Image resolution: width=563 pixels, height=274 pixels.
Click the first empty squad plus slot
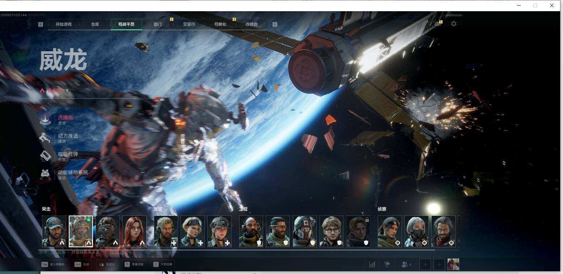425,264
